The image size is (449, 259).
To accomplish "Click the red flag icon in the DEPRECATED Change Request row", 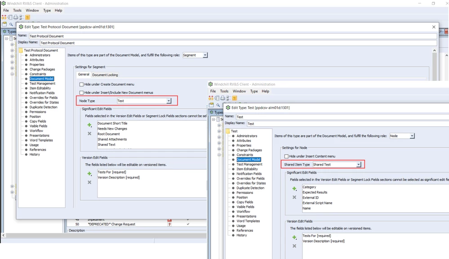I will pyautogui.click(x=169, y=224).
